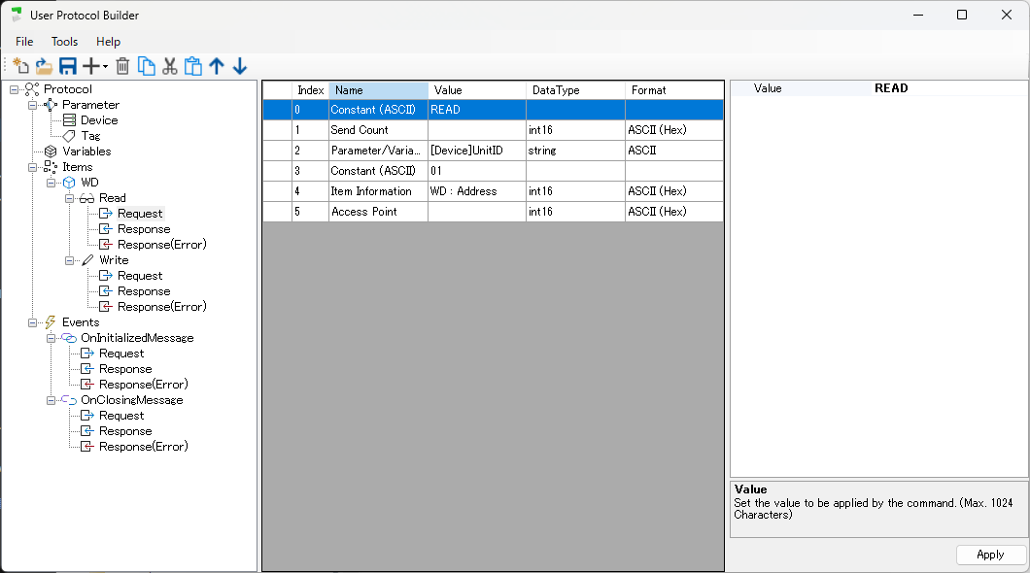
Task: Collapse the Protocol root tree node
Action: coord(15,89)
